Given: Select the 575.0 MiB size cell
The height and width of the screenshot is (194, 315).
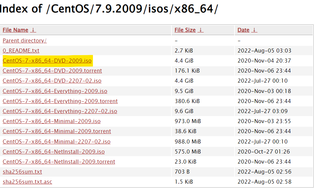Looking at the screenshot, I should 188,152.
